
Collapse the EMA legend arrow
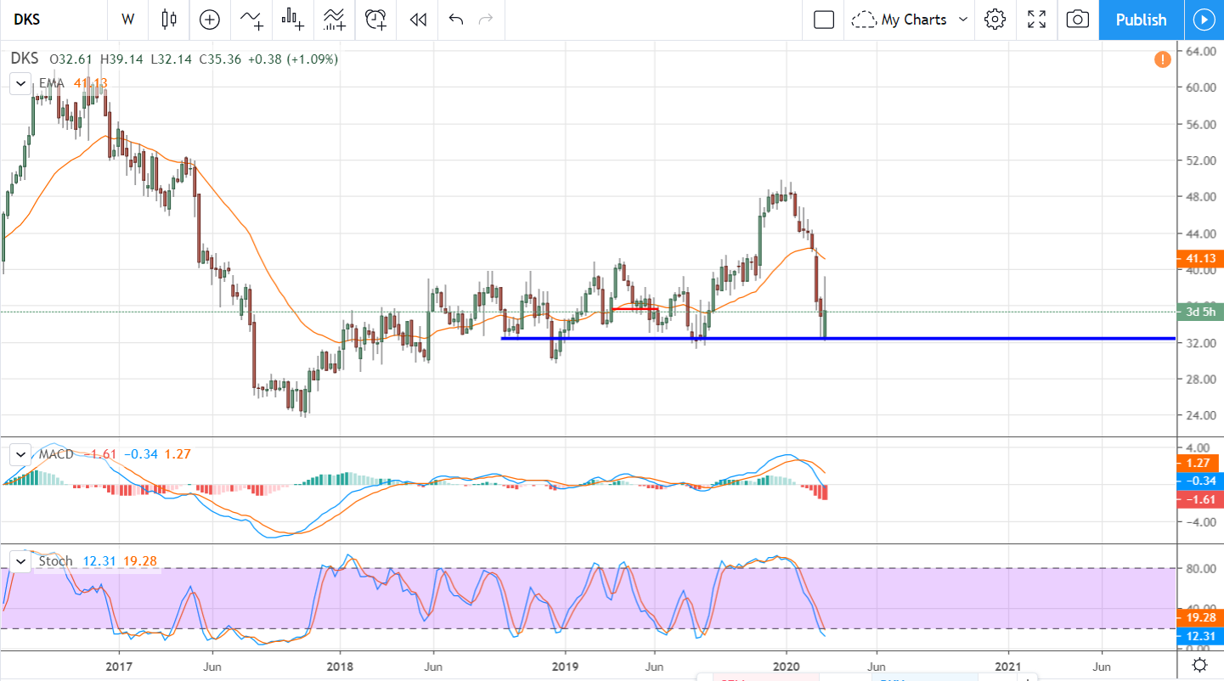[20, 83]
